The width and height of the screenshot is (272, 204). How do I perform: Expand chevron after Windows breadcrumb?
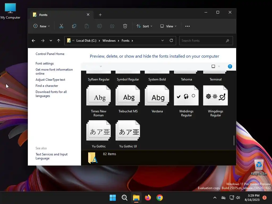(118, 41)
